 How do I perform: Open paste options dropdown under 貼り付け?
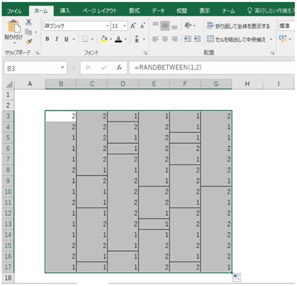coord(14,43)
